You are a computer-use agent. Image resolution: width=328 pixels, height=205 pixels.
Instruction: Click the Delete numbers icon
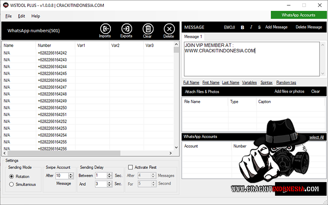tap(168, 30)
